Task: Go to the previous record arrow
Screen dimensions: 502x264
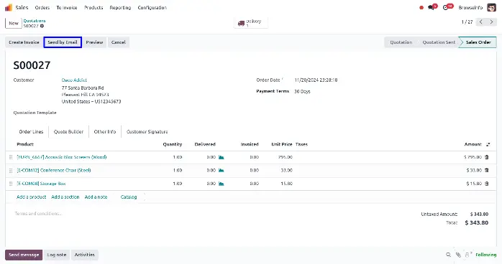Action: [481, 22]
